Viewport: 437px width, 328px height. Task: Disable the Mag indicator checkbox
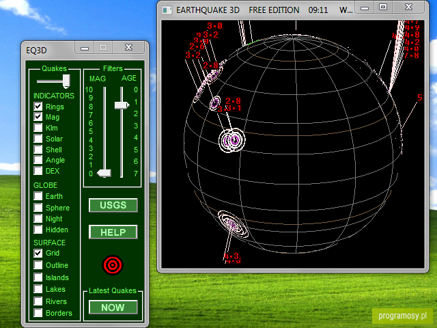tap(38, 117)
